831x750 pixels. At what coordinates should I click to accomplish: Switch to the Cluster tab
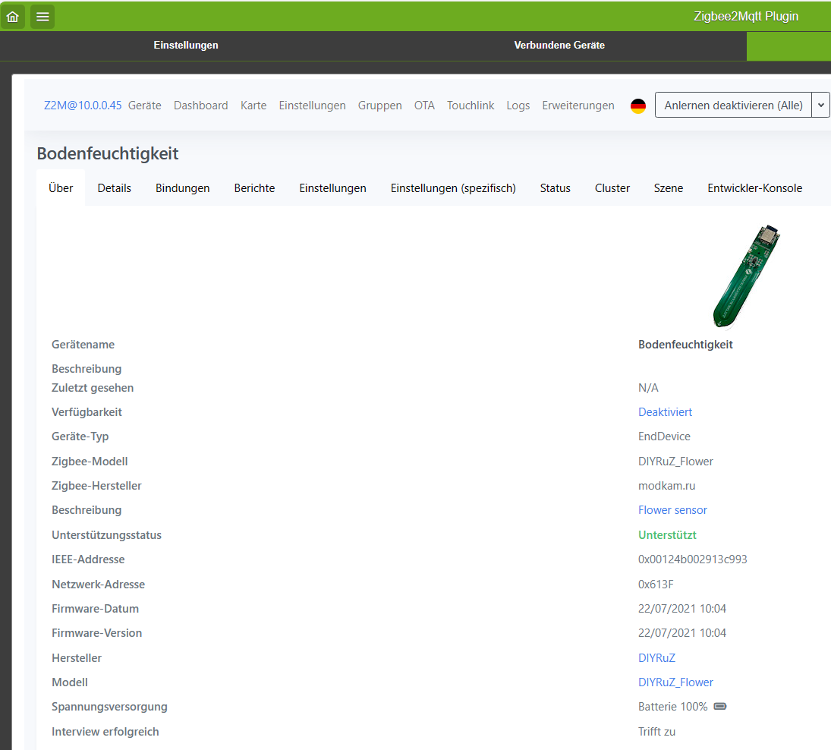(612, 188)
